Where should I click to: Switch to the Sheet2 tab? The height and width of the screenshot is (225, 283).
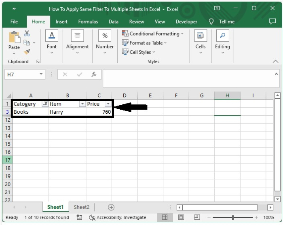(82, 207)
